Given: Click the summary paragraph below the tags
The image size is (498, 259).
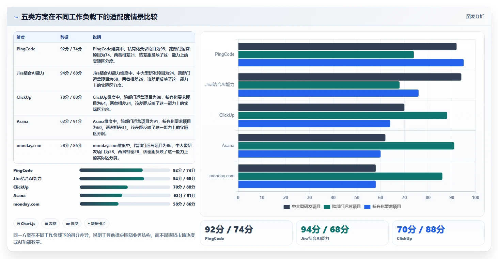Looking at the screenshot, I should coord(104,239).
